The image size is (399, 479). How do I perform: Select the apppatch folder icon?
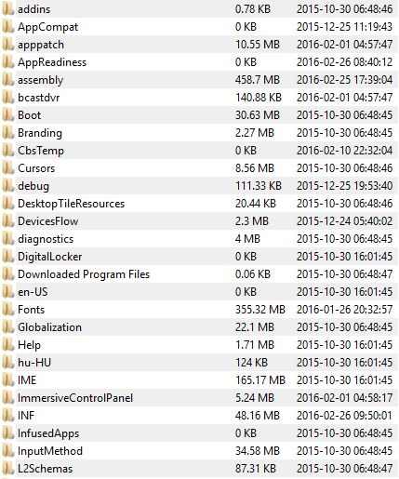pyautogui.click(x=7, y=45)
